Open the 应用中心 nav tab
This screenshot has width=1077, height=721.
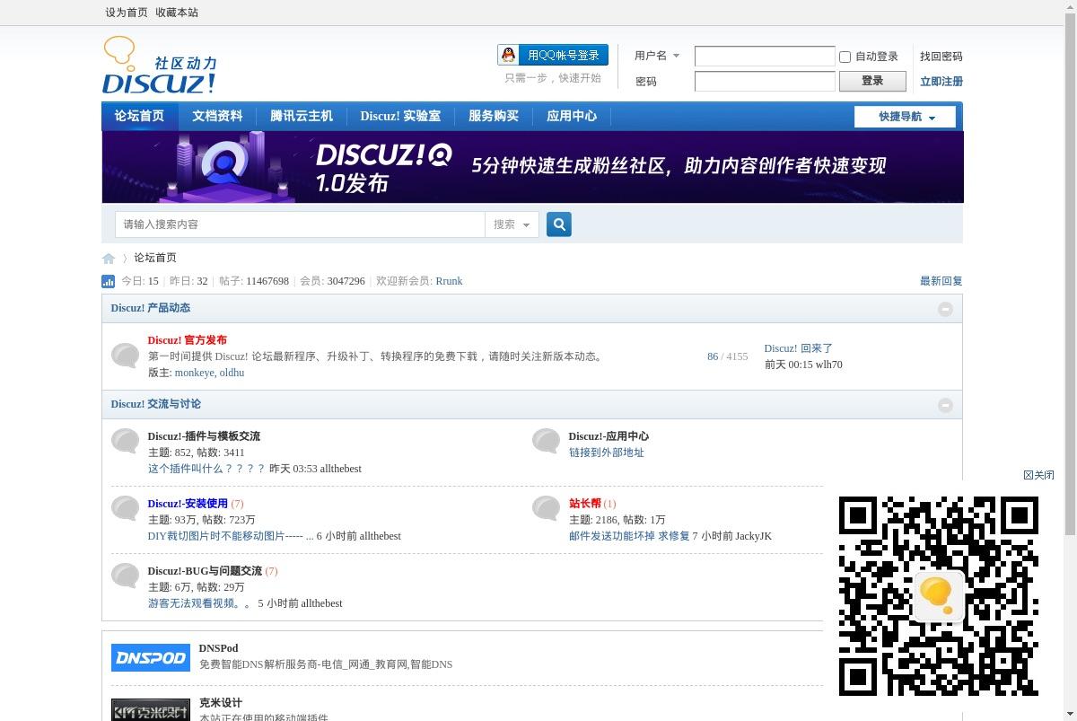(x=572, y=116)
